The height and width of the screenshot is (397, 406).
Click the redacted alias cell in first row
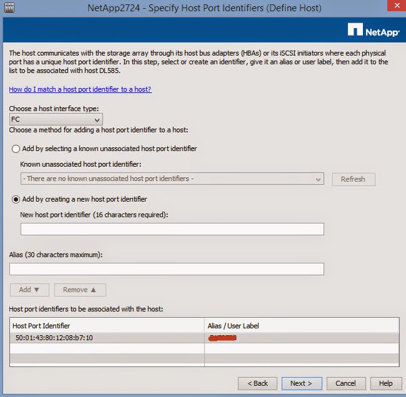pos(302,338)
